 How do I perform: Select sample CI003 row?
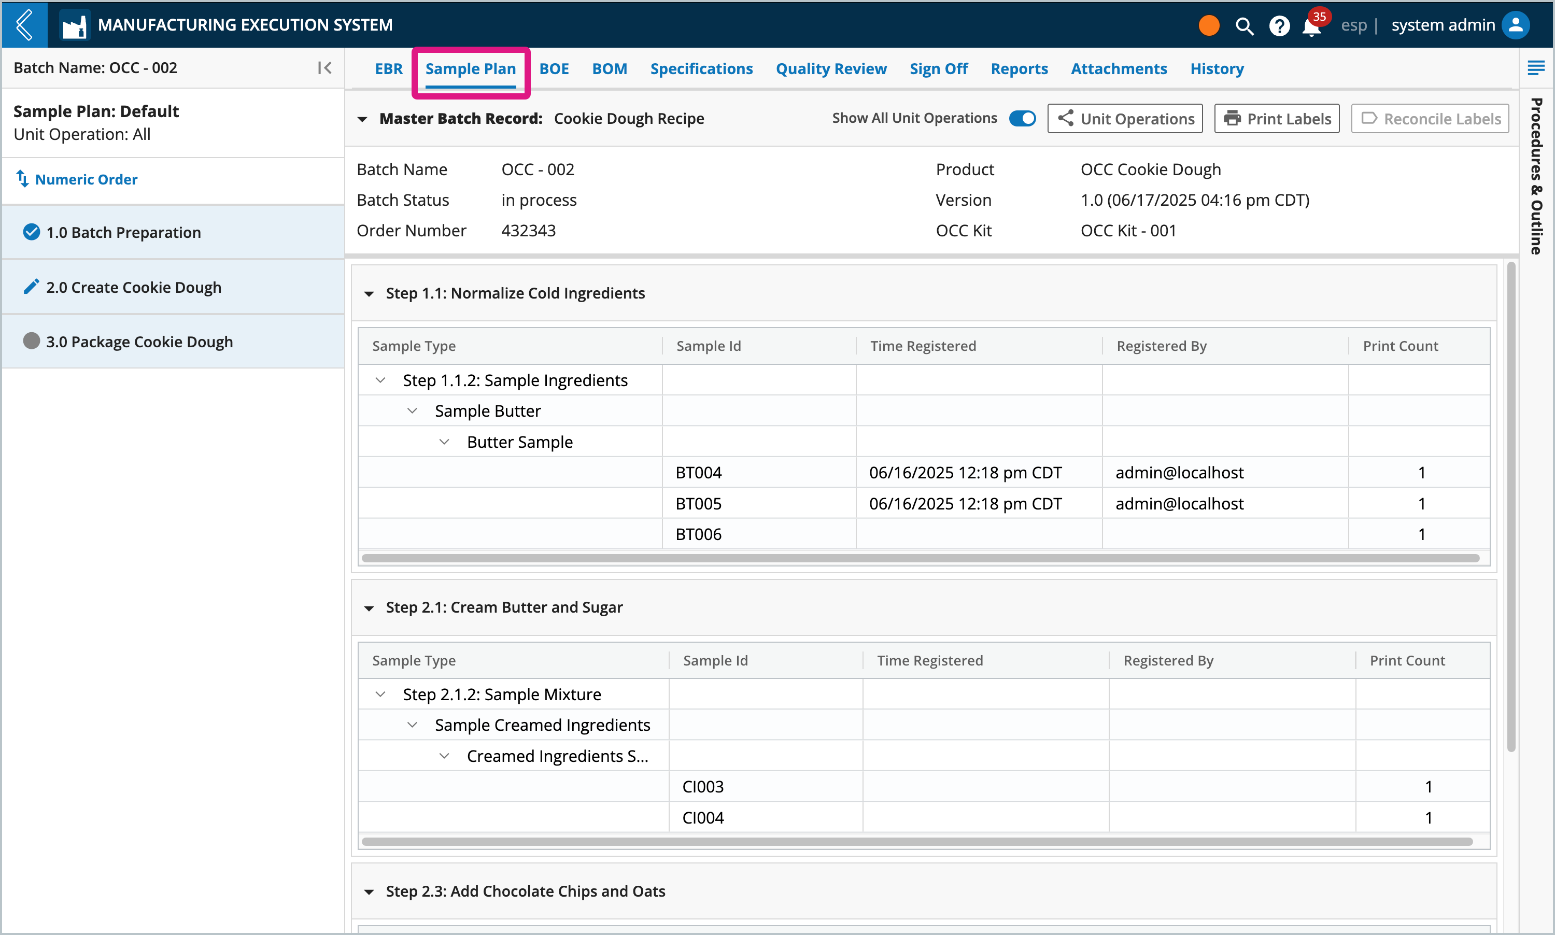pyautogui.click(x=924, y=786)
